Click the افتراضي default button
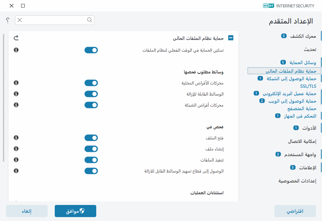Image resolution: width=322 pixels, height=221 pixels. tap(295, 211)
